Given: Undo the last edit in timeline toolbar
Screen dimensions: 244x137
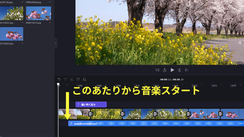Looking at the screenshot, I should point(59,80).
